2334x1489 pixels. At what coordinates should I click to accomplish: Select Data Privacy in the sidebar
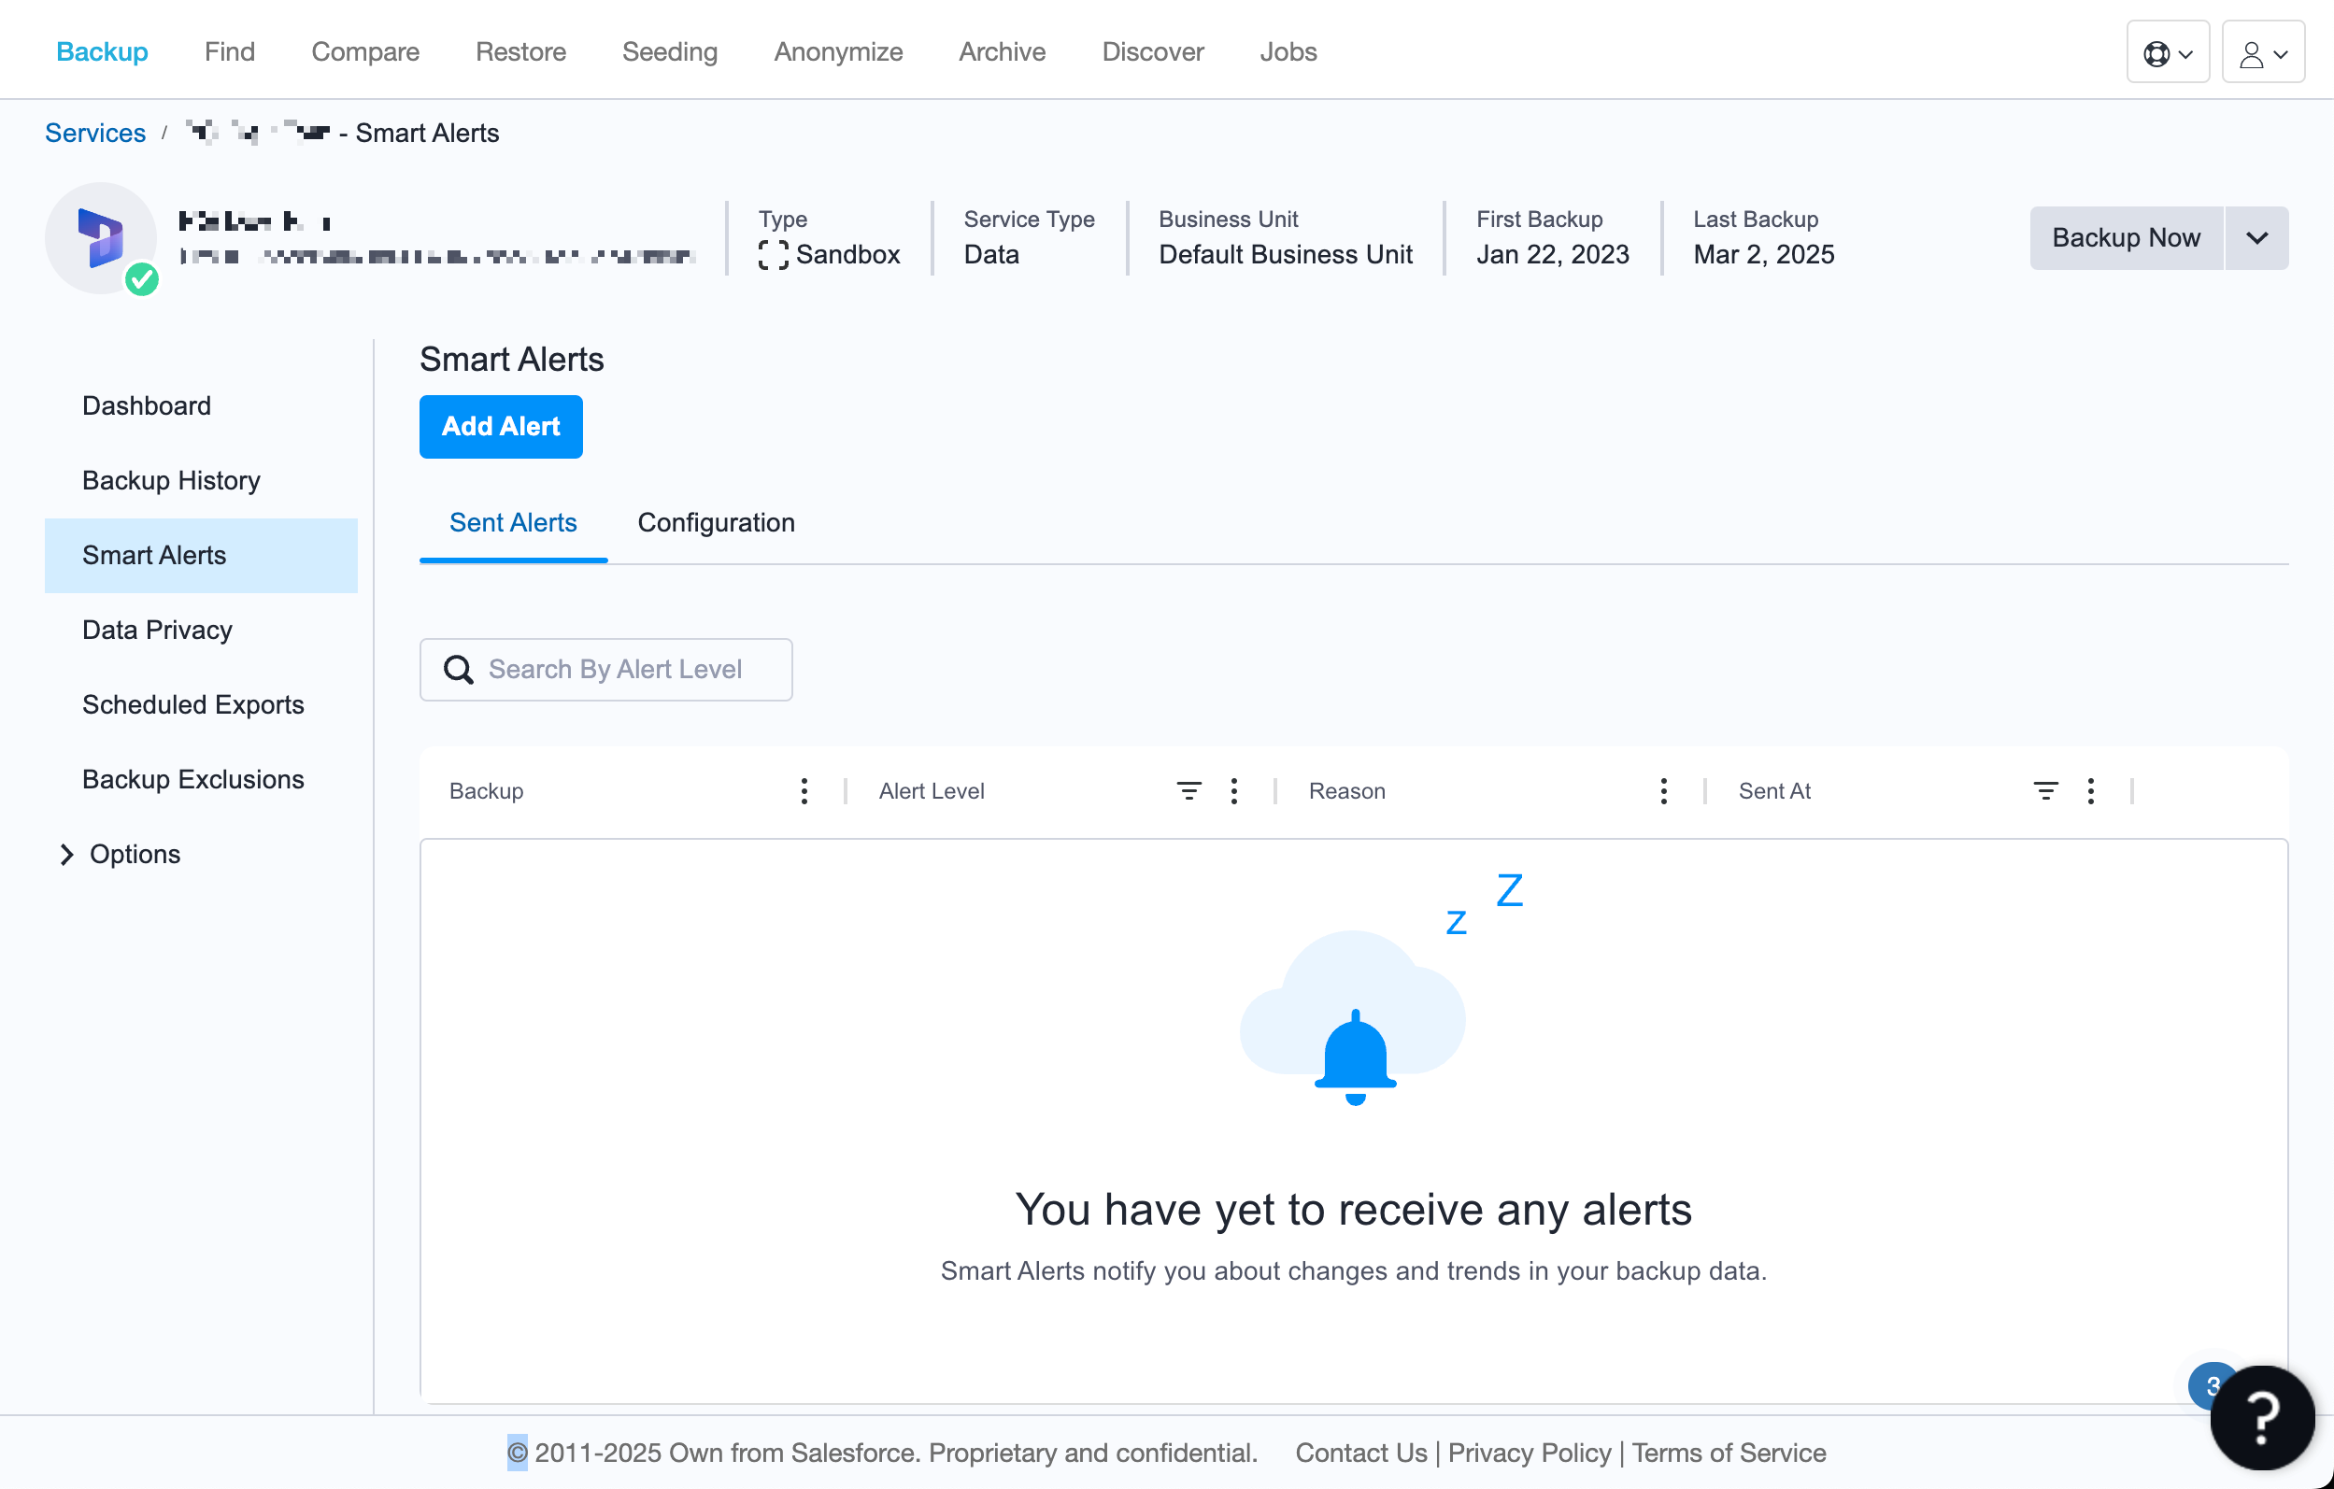tap(201, 630)
